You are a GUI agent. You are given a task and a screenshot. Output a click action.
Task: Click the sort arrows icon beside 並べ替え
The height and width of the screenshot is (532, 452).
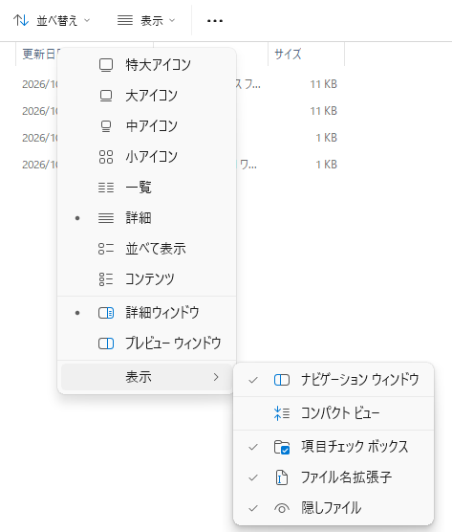21,20
